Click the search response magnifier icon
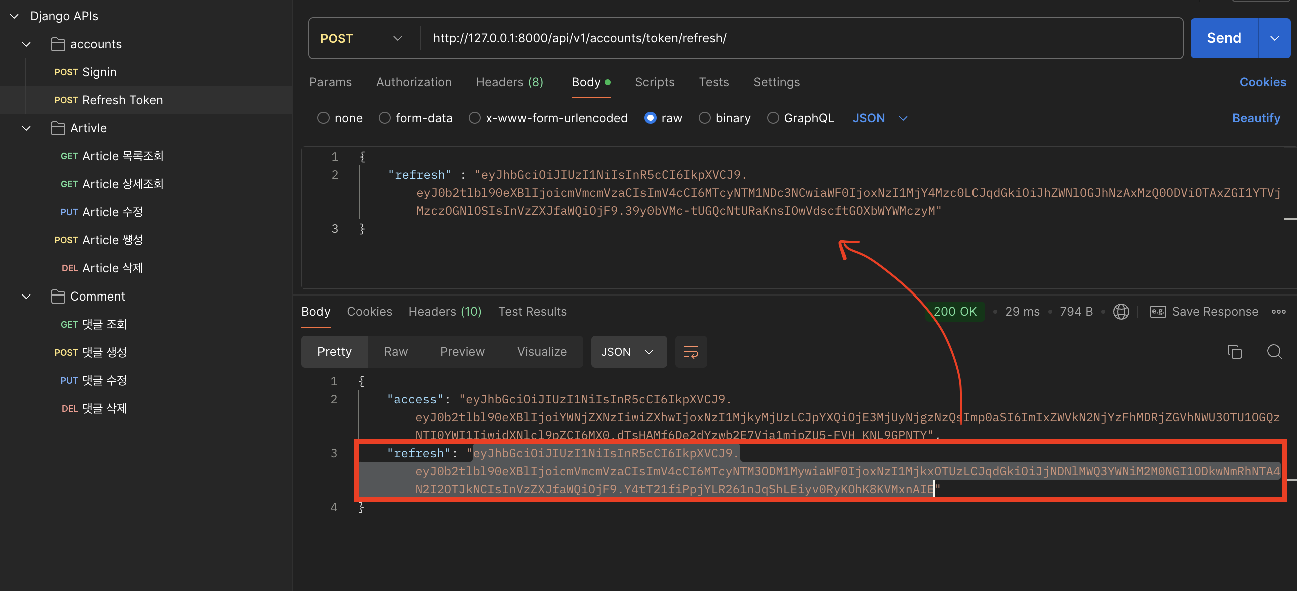This screenshot has width=1297, height=591. [x=1274, y=352]
